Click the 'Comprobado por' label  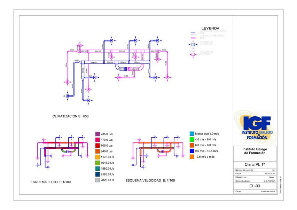point(243,181)
